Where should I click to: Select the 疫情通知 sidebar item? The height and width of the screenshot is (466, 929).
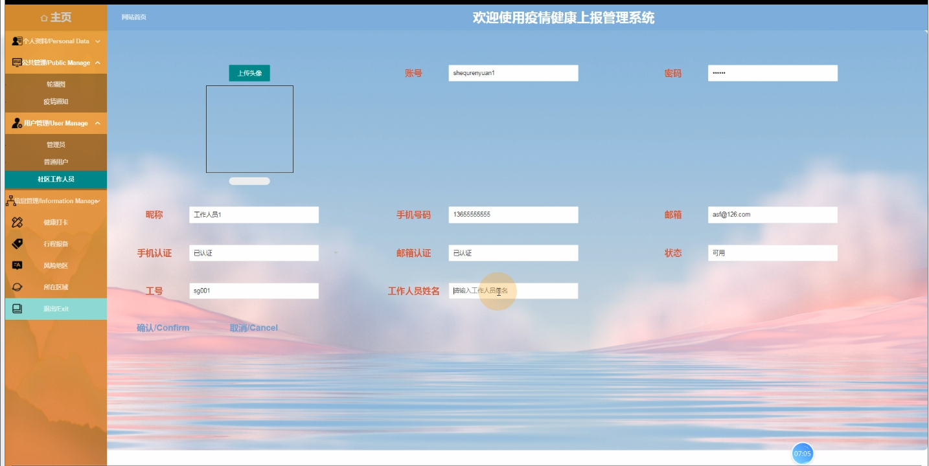coord(56,102)
